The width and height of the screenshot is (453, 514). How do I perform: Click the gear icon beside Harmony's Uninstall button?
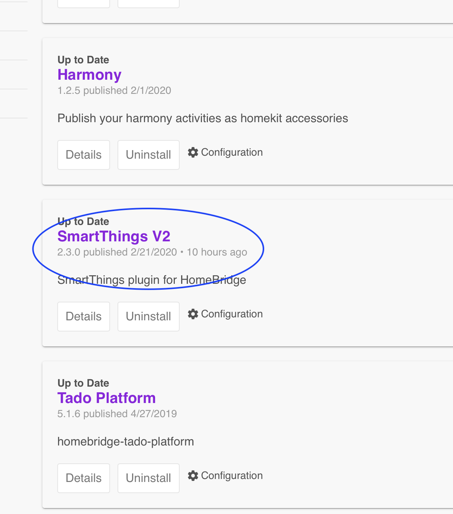[x=193, y=152]
